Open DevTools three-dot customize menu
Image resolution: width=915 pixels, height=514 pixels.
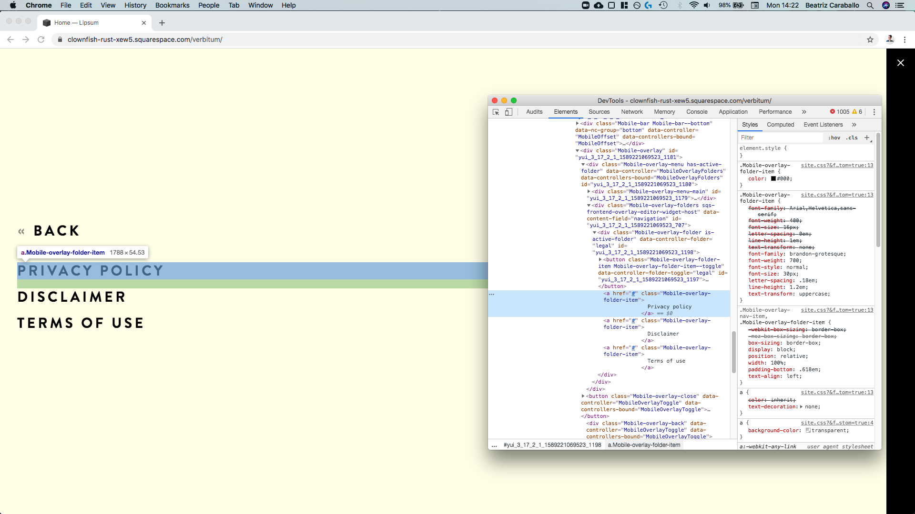click(874, 112)
